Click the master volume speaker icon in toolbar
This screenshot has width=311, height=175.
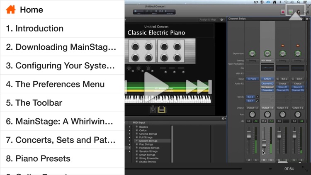tap(307, 12)
